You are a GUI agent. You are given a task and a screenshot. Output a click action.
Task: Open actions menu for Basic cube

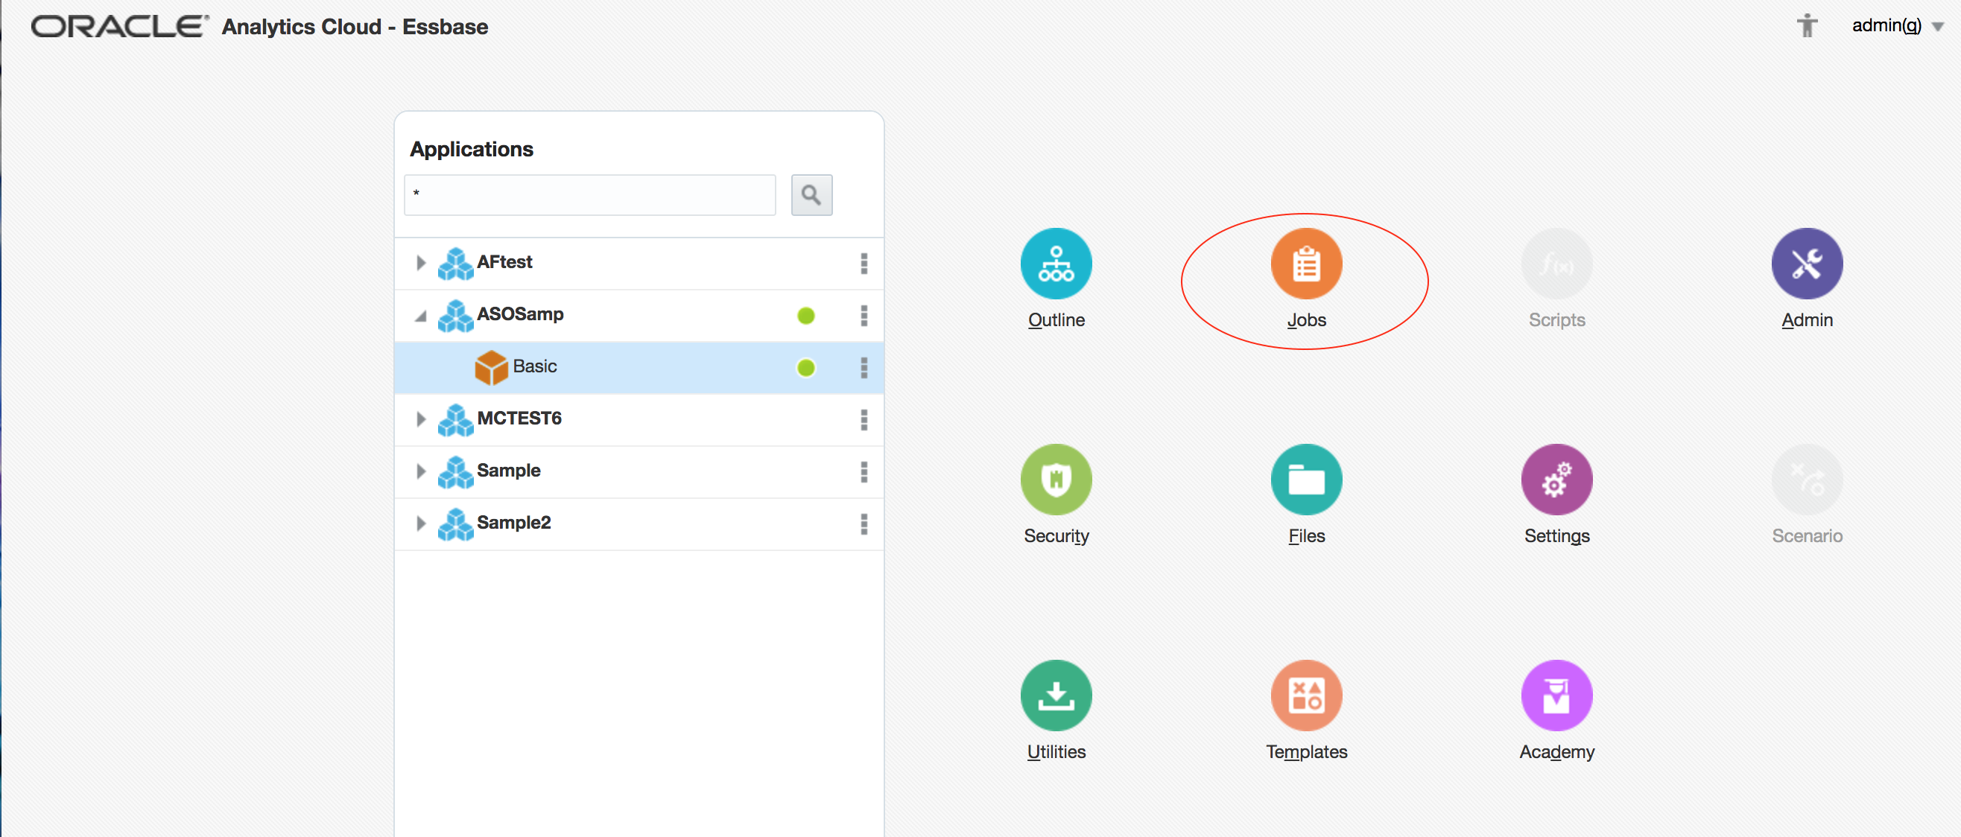864,368
